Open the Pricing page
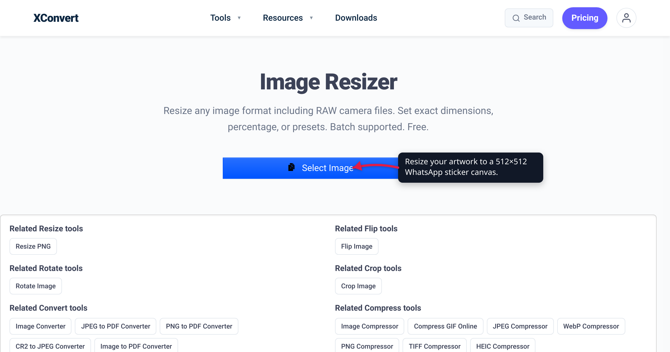 (585, 18)
